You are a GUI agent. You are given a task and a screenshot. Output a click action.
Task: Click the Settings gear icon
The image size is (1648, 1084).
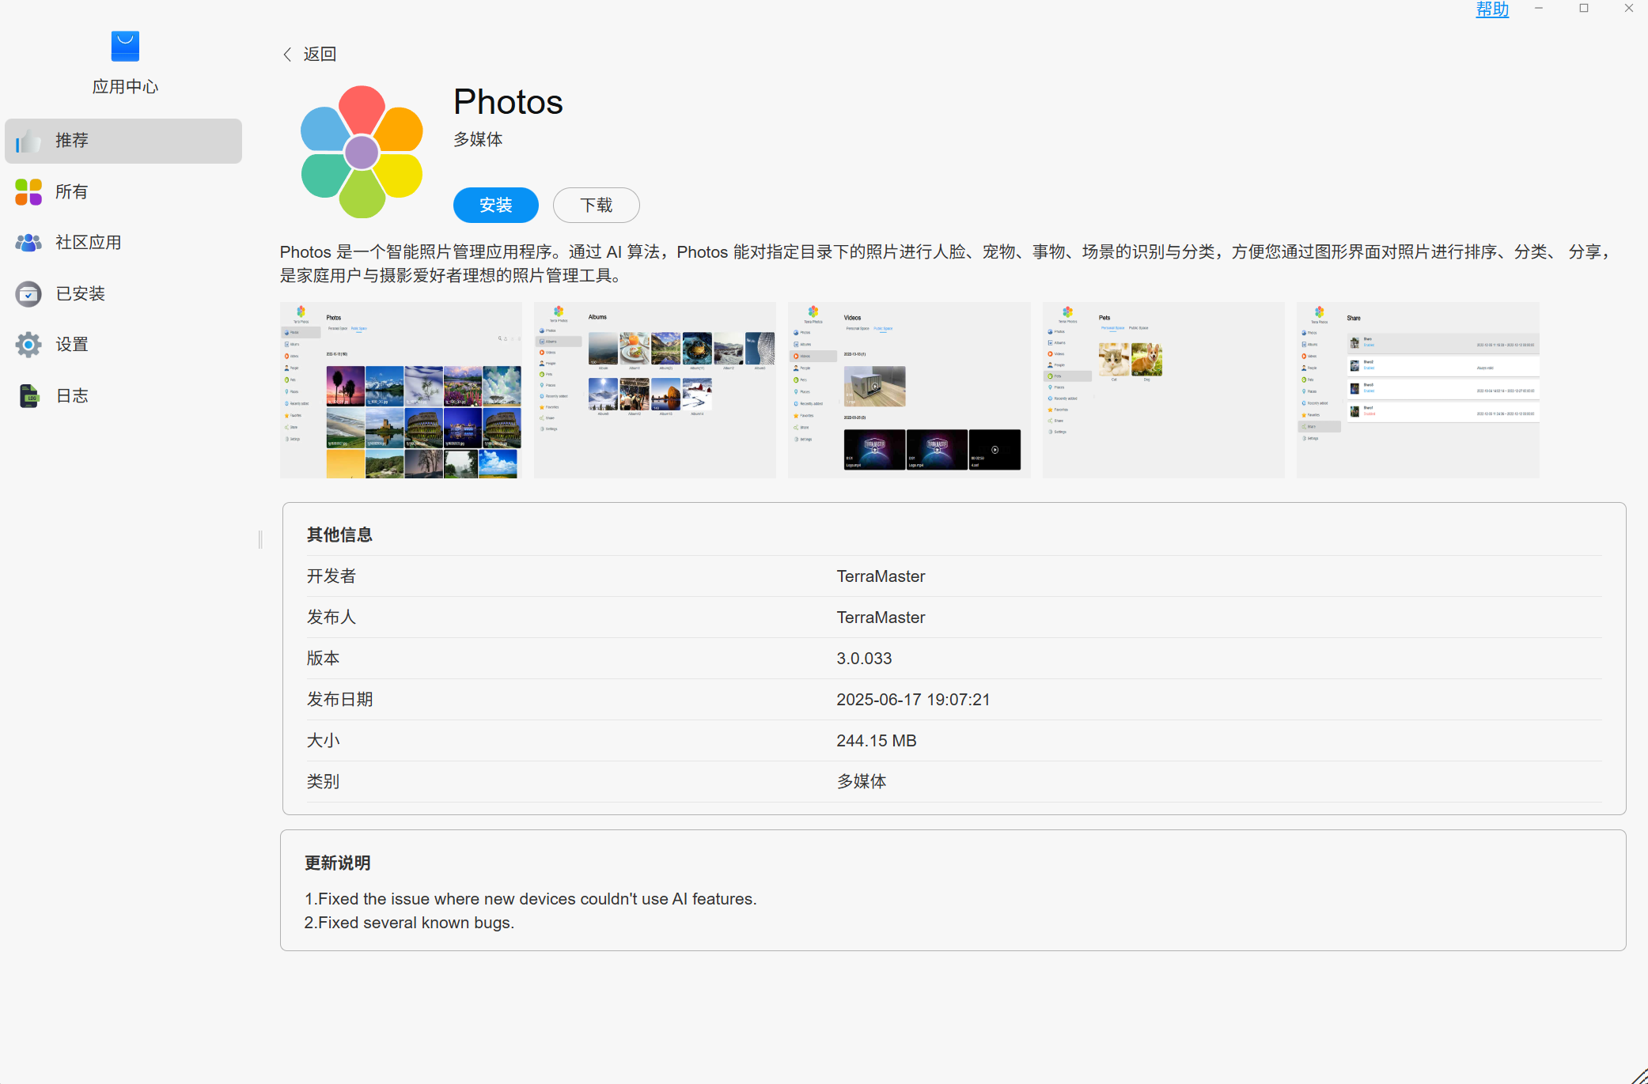click(x=28, y=345)
